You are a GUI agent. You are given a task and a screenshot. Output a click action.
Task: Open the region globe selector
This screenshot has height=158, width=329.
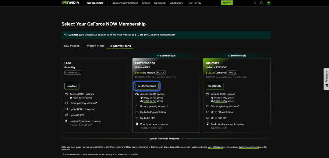[x=262, y=3]
